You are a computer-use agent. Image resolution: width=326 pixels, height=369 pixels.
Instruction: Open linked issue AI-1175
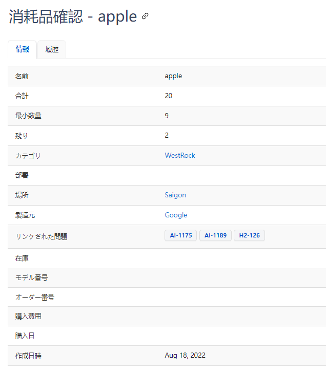[180, 235]
